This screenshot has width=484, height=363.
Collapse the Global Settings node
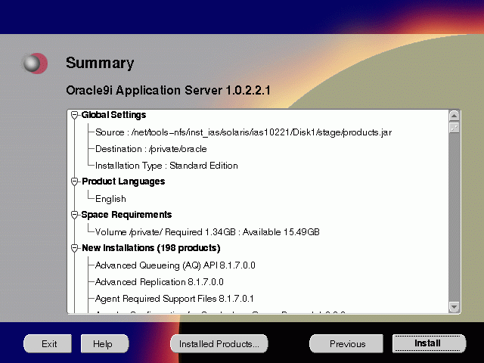click(74, 115)
